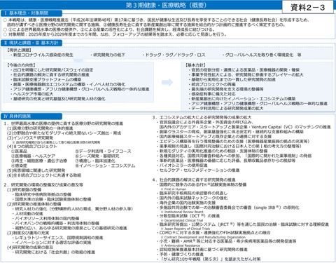This screenshot has width=336, height=263.
Task: Click the title "第3期健康・医療戦略(概要)"
Action: click(166, 5)
